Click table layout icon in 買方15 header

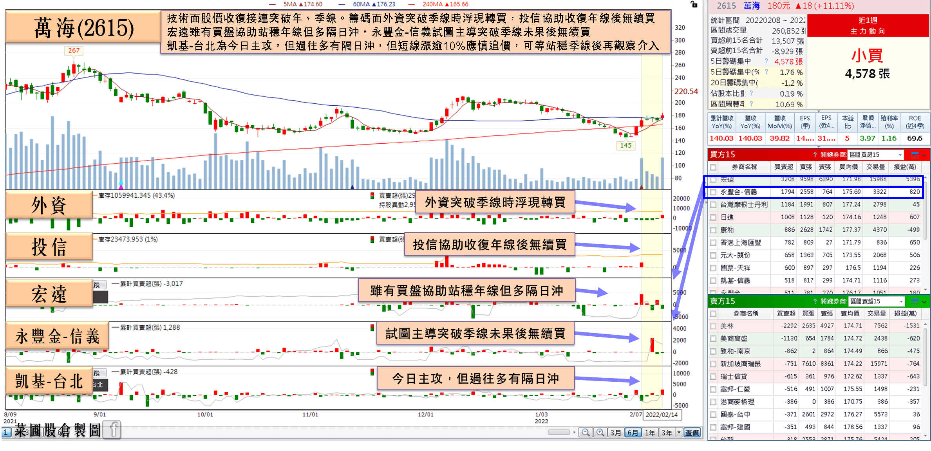pyautogui.click(x=915, y=155)
